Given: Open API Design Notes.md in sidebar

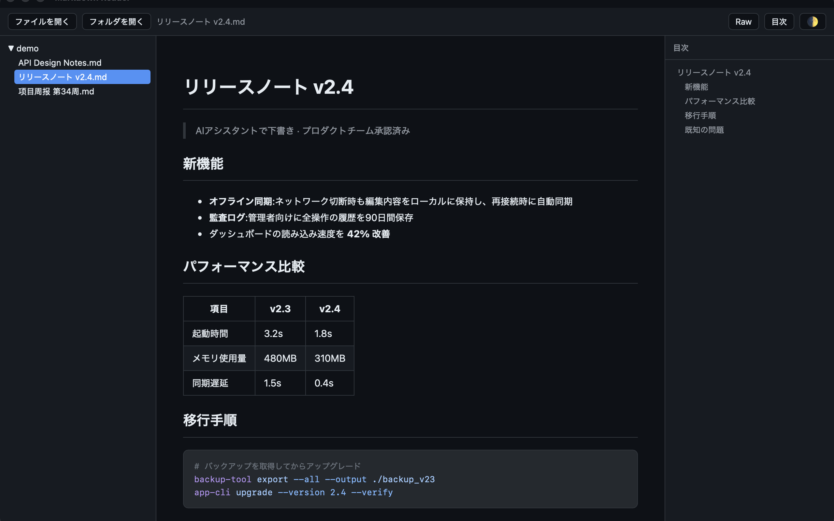Looking at the screenshot, I should point(82,63).
